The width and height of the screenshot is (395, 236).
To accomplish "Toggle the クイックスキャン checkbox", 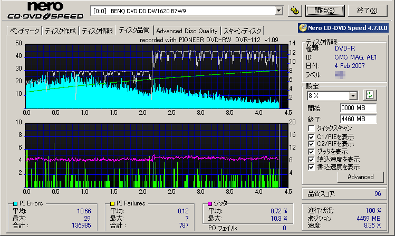I will click(x=311, y=128).
